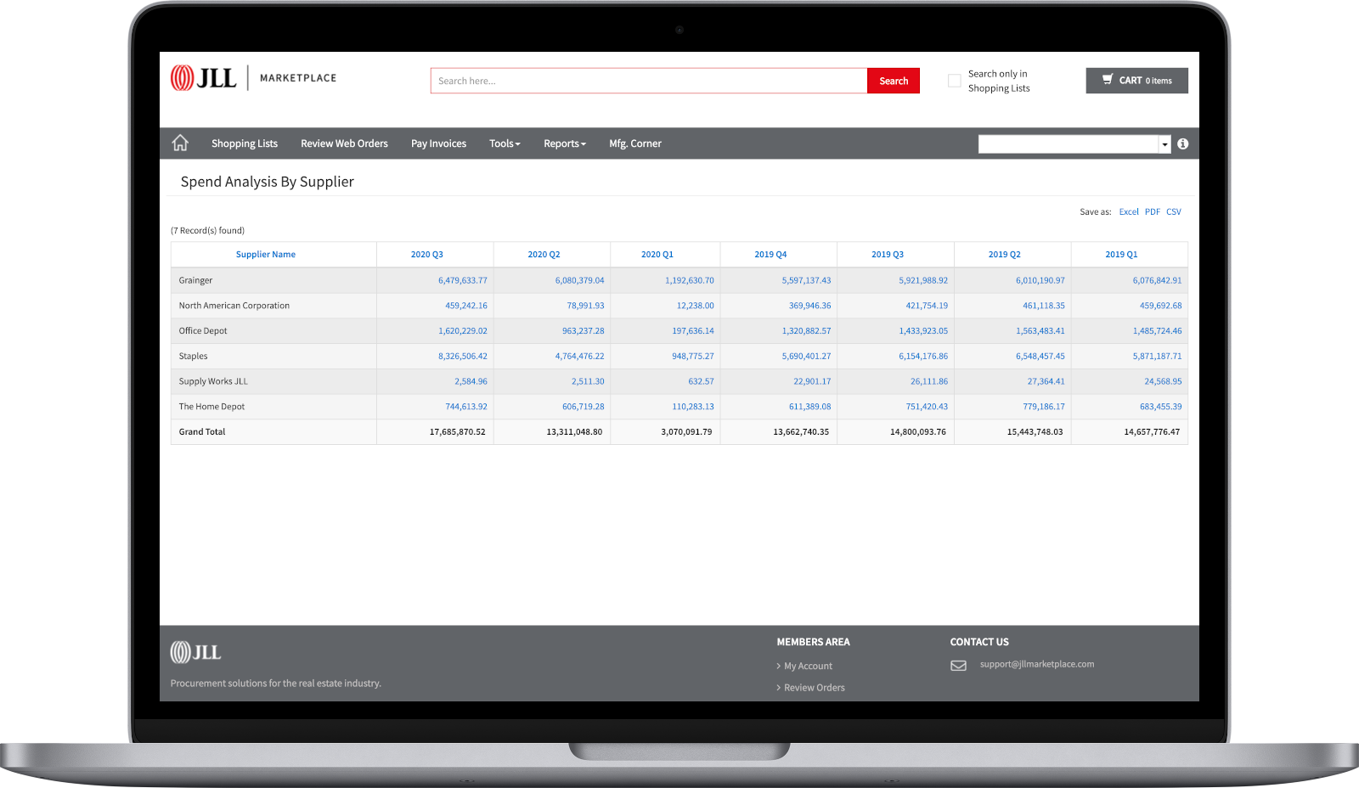
Task: Focus the Search here input field
Action: [x=649, y=81]
